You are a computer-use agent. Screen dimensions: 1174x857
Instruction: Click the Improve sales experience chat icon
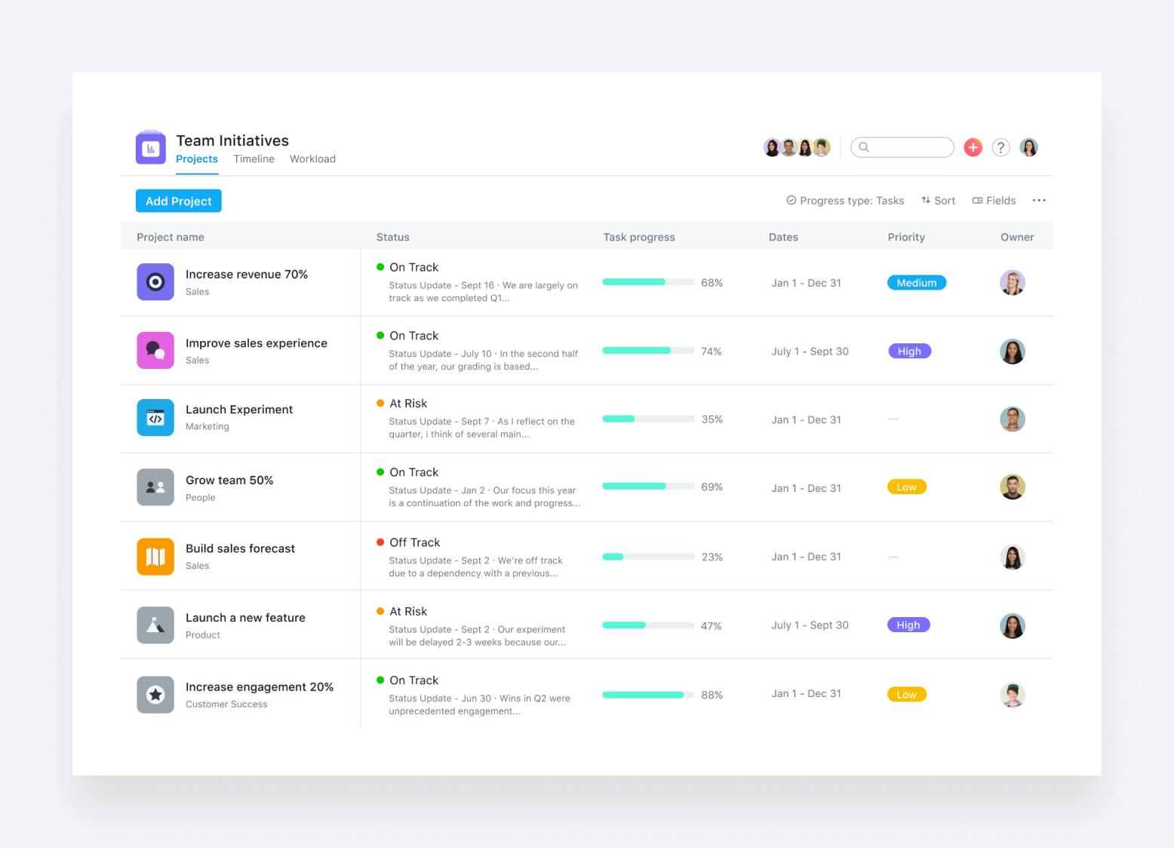(155, 351)
